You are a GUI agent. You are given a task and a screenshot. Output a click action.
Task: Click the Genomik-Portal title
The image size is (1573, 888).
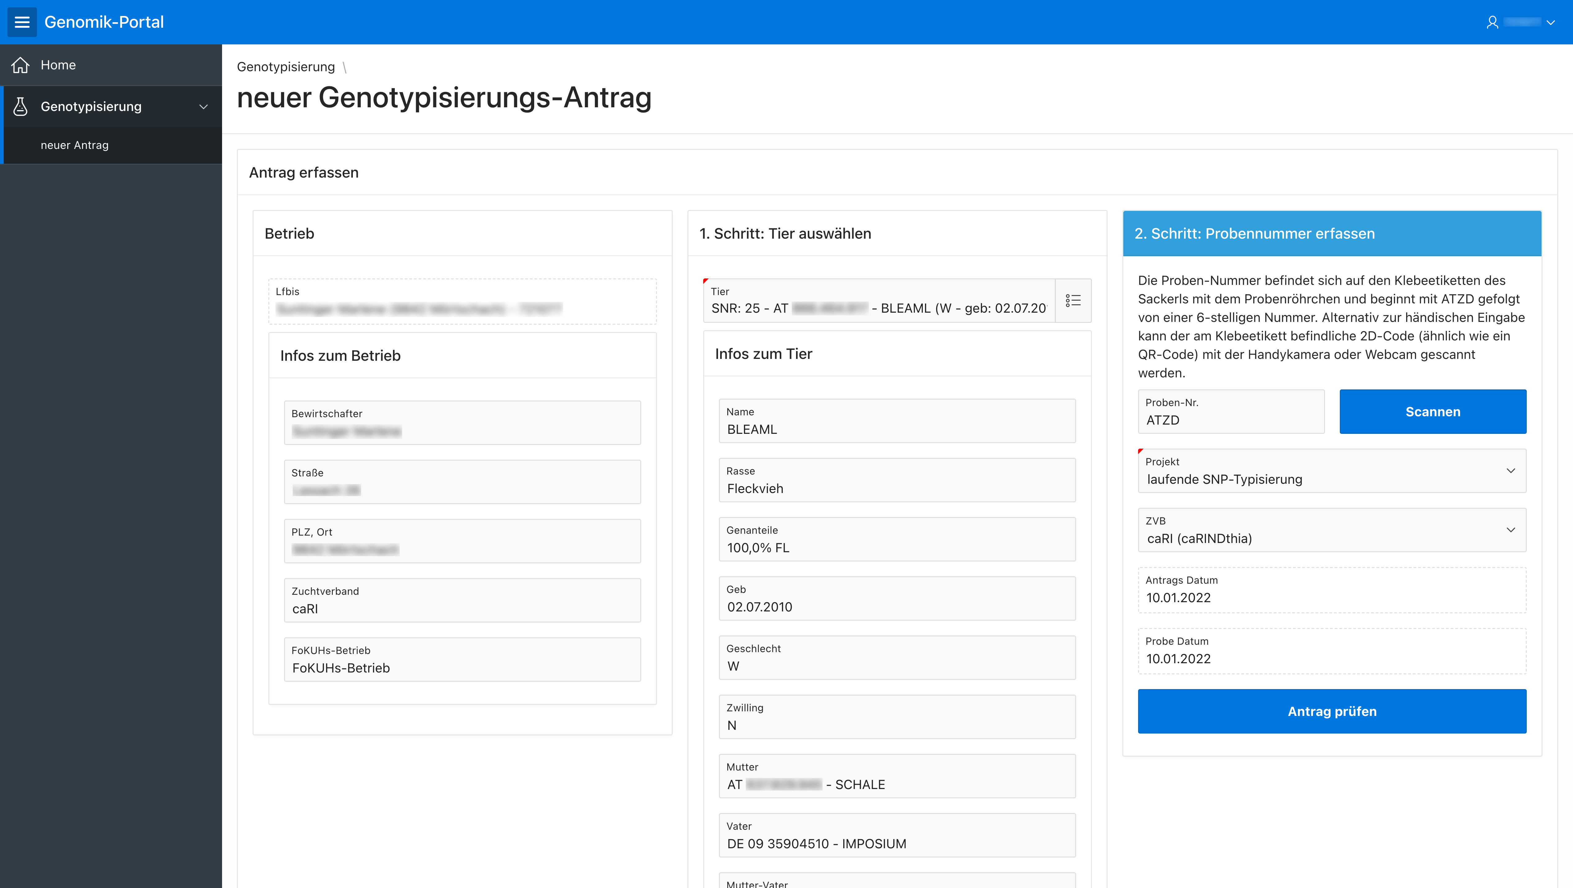coord(104,22)
